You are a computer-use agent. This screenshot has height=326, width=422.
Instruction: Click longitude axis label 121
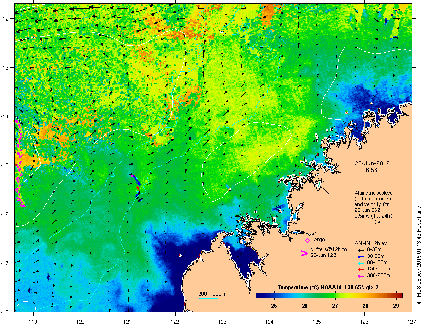pos(128,321)
